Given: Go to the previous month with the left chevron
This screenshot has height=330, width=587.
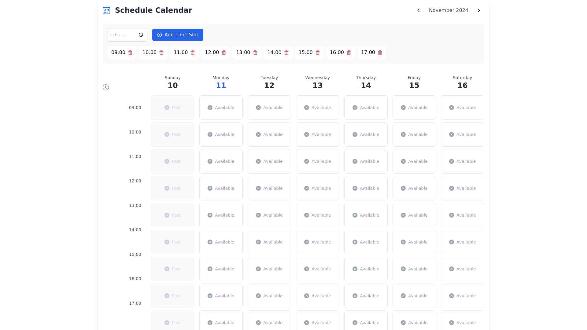Looking at the screenshot, I should (x=419, y=10).
